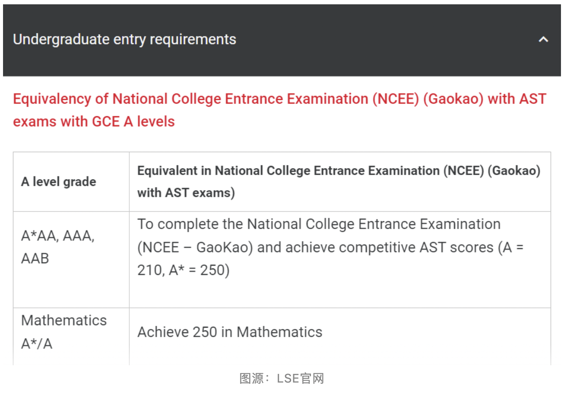Click the "Achieve 250 in Mathematics" cell

point(230,332)
